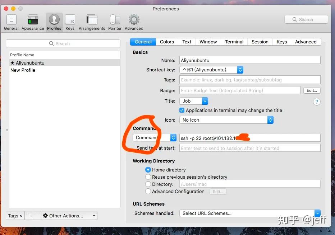Select the Keys pane in the toolbar
The height and width of the screenshot is (235, 335).
pos(70,20)
